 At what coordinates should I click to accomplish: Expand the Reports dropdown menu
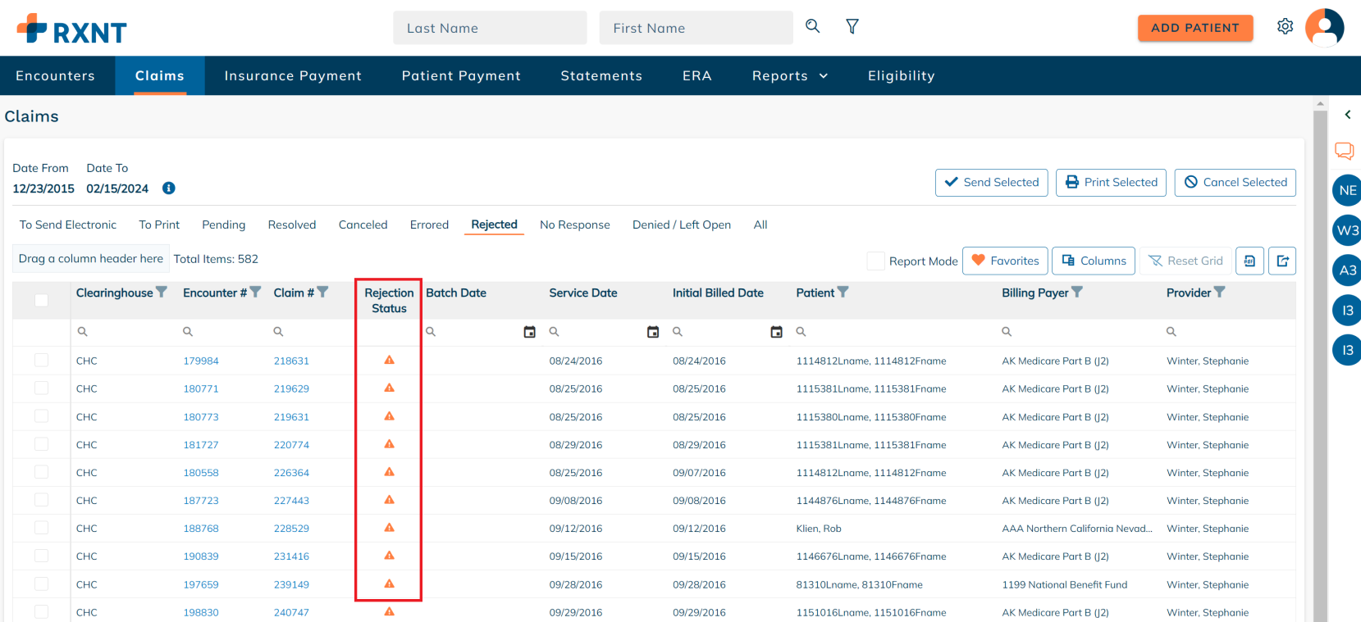(x=790, y=75)
